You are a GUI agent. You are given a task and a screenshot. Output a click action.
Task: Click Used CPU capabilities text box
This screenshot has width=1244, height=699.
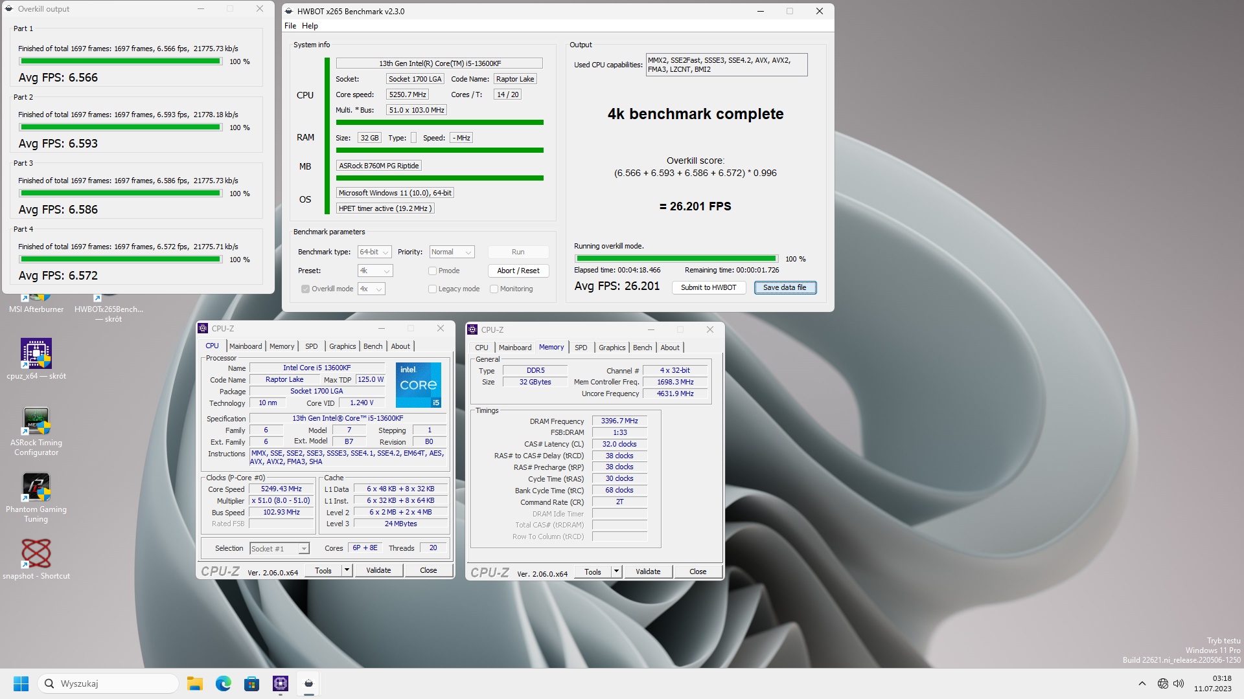coord(727,65)
